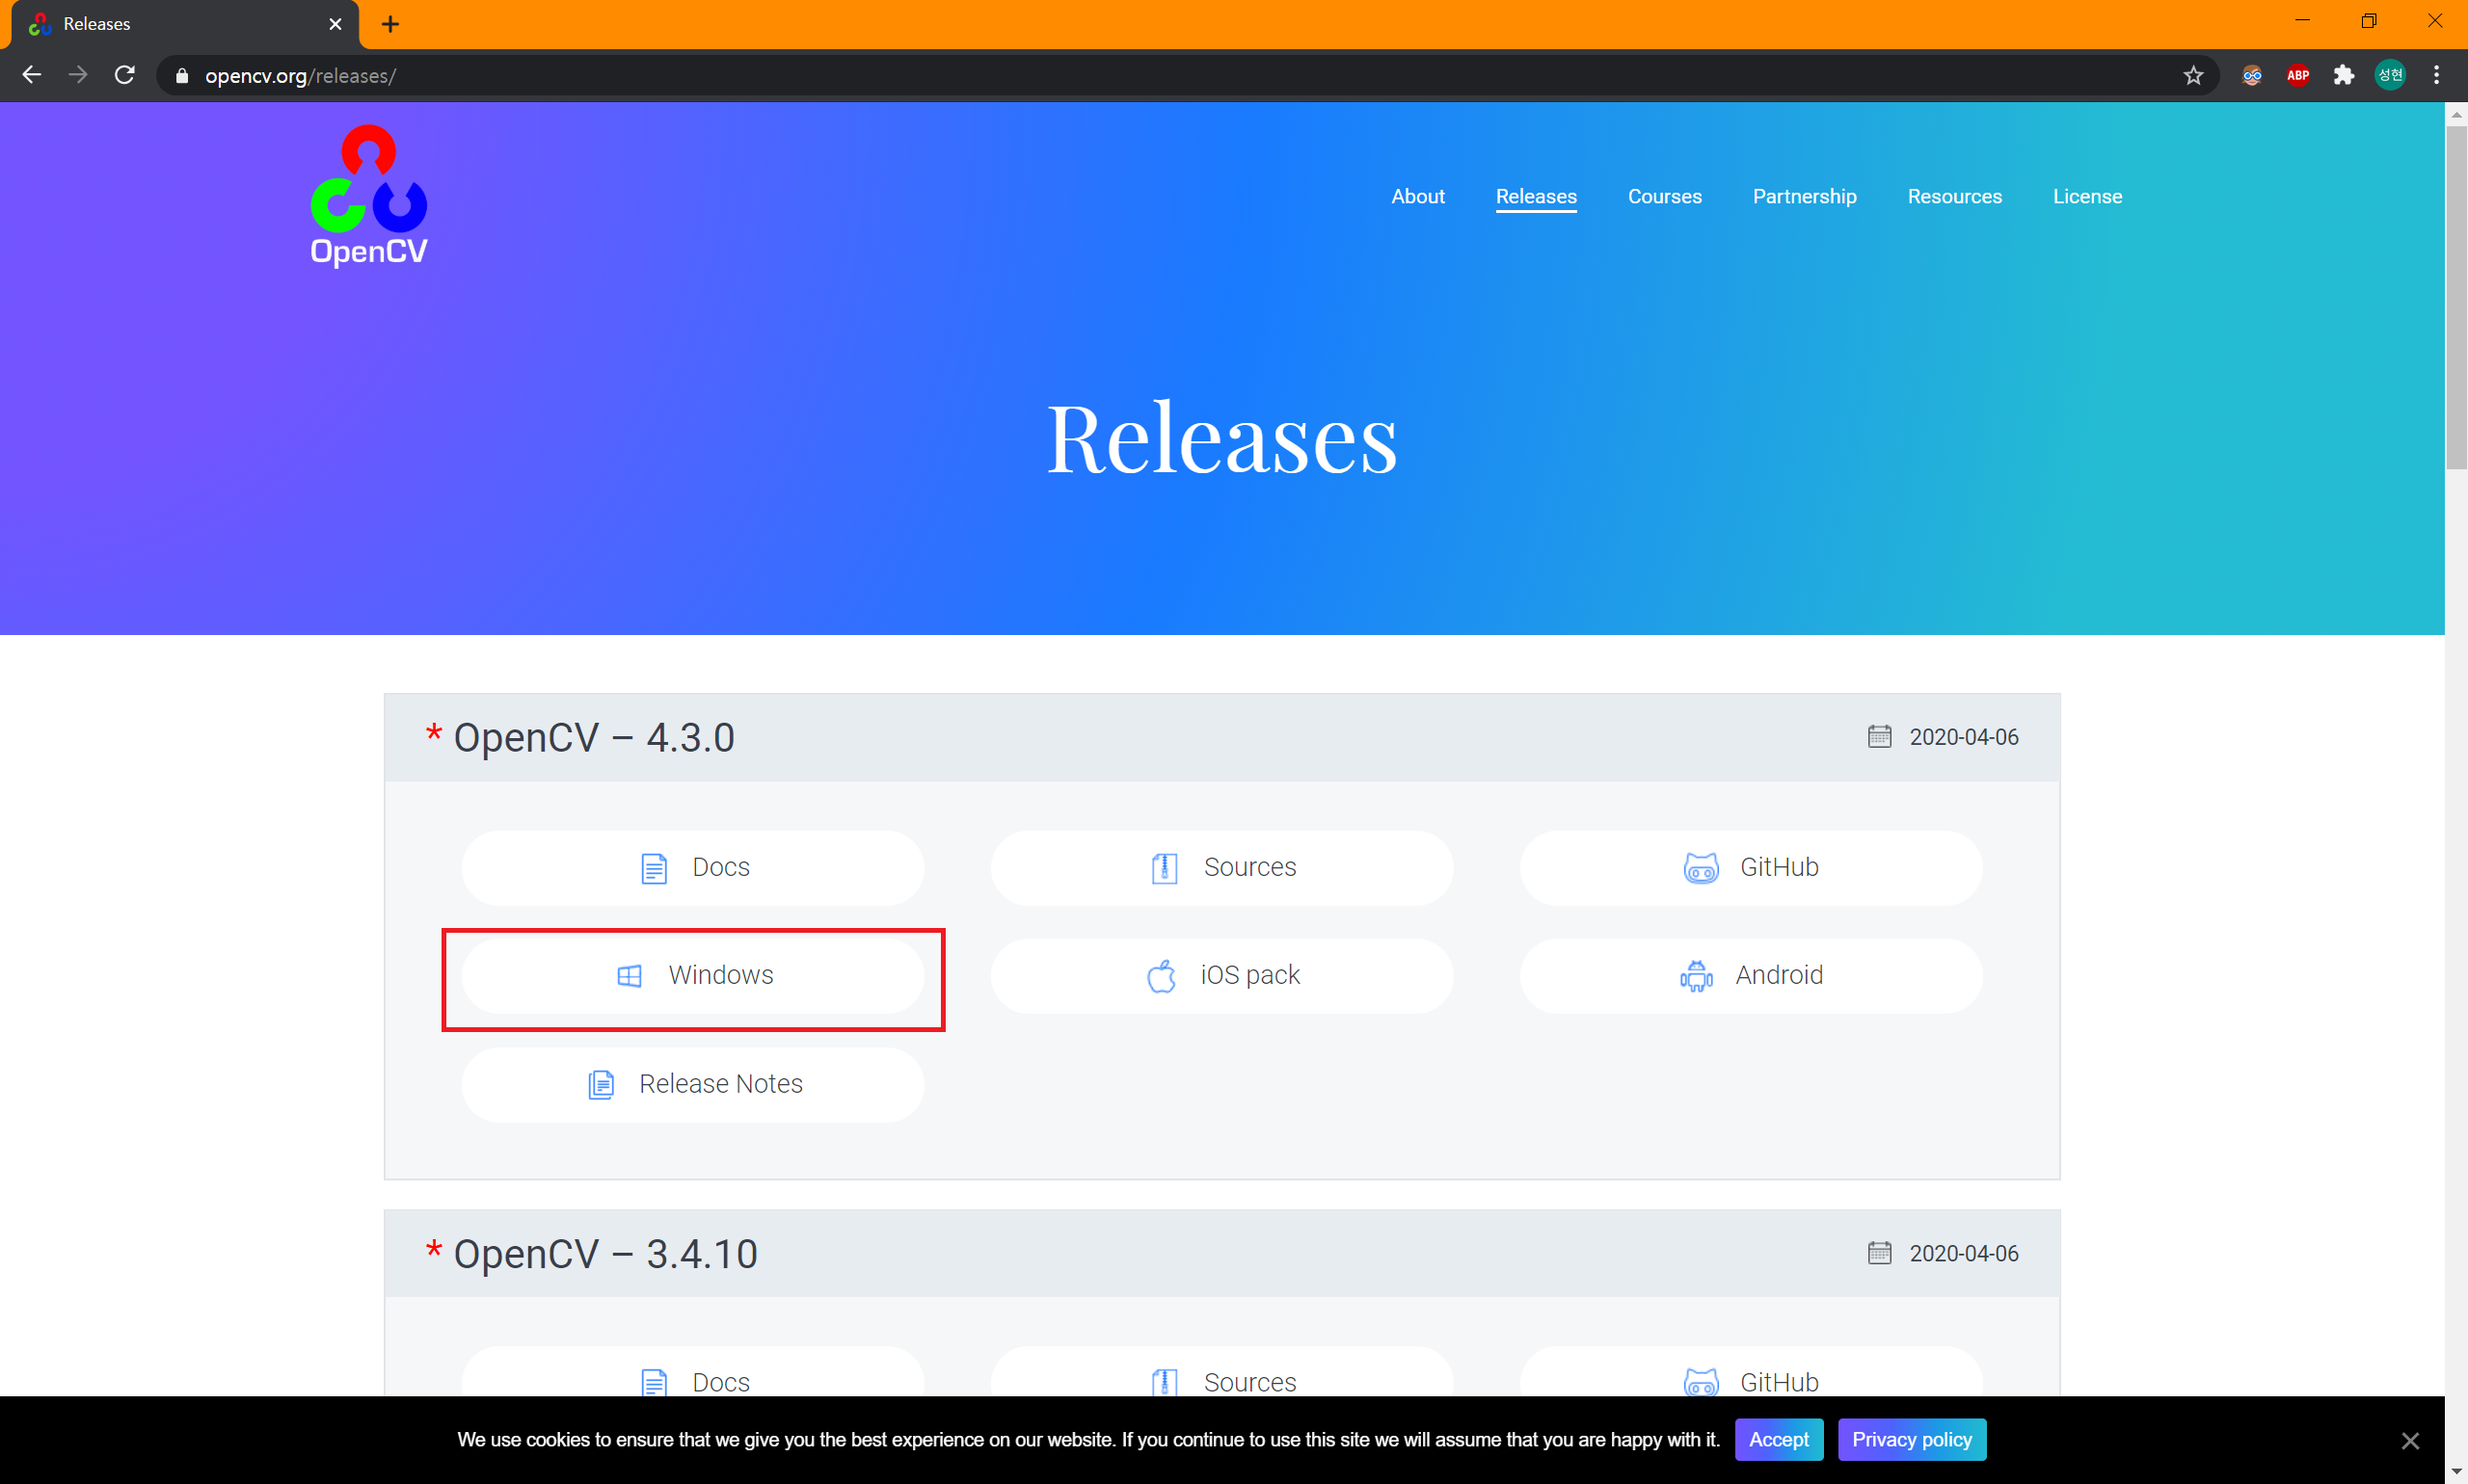Open the Extensions puzzle icon

2344,76
